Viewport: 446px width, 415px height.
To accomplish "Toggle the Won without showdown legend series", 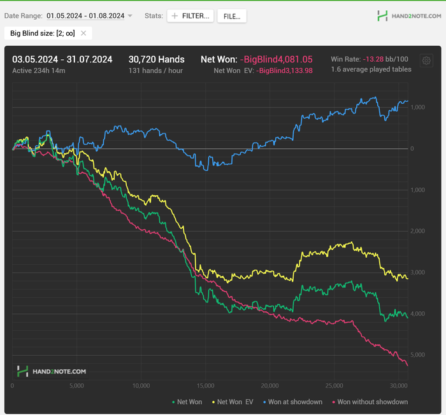I will pyautogui.click(x=370, y=402).
